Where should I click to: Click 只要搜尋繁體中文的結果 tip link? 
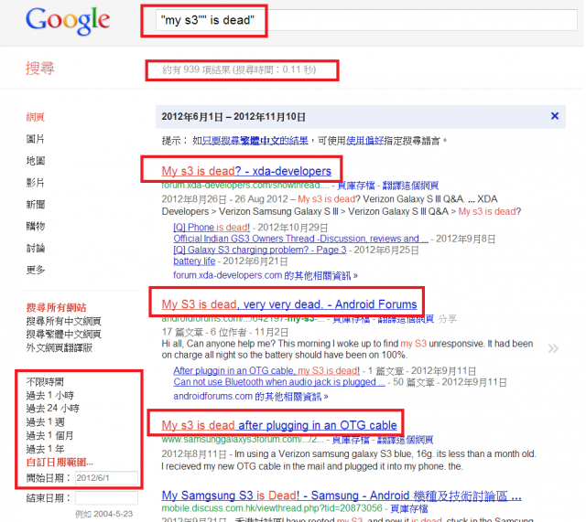tap(255, 141)
